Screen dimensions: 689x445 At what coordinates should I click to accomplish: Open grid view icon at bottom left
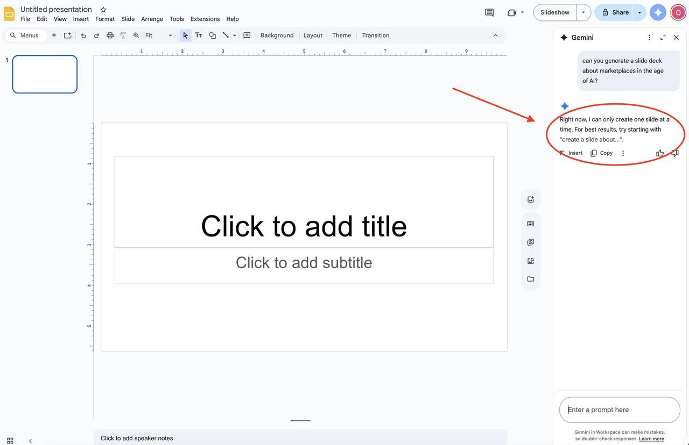[x=10, y=441]
